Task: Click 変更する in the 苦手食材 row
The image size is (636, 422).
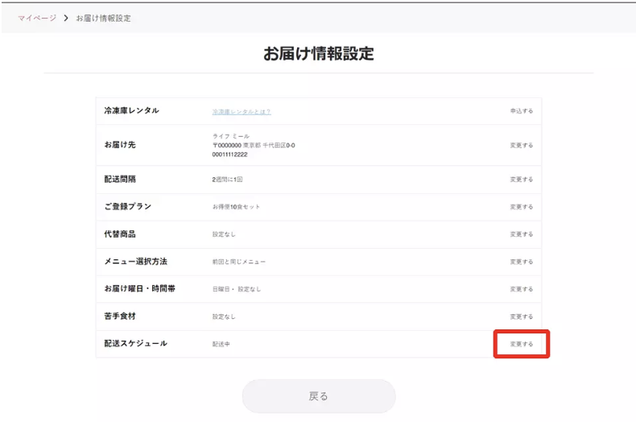Action: [521, 316]
